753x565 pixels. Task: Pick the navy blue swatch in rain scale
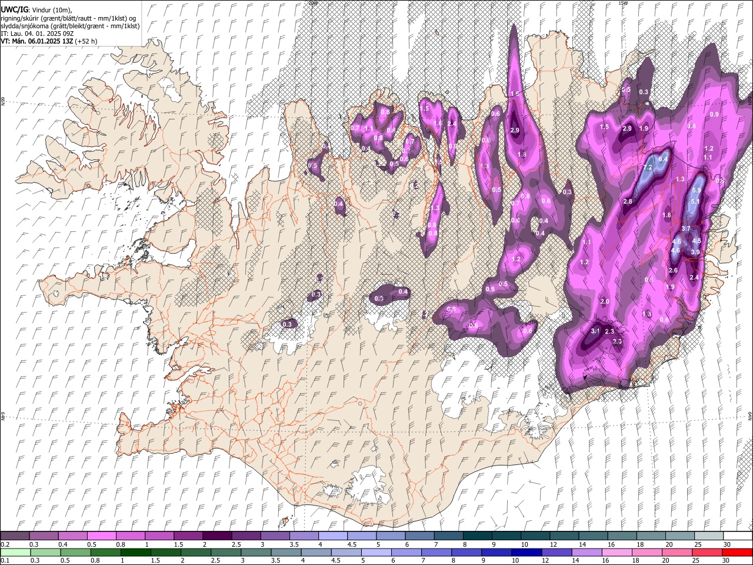(x=527, y=552)
